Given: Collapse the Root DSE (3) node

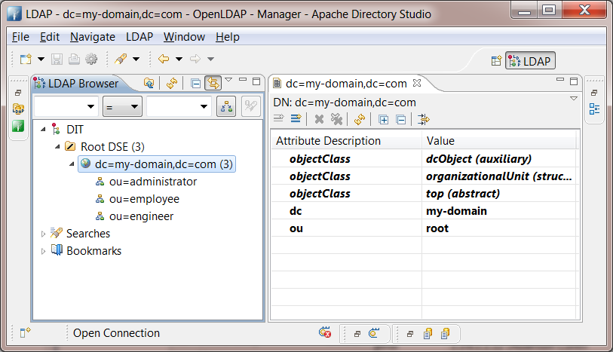Looking at the screenshot, I should point(57,147).
